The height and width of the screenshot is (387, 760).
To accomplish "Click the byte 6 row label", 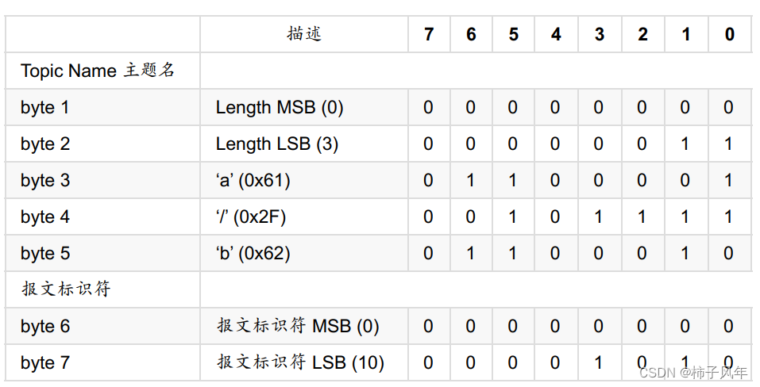I will [x=45, y=326].
